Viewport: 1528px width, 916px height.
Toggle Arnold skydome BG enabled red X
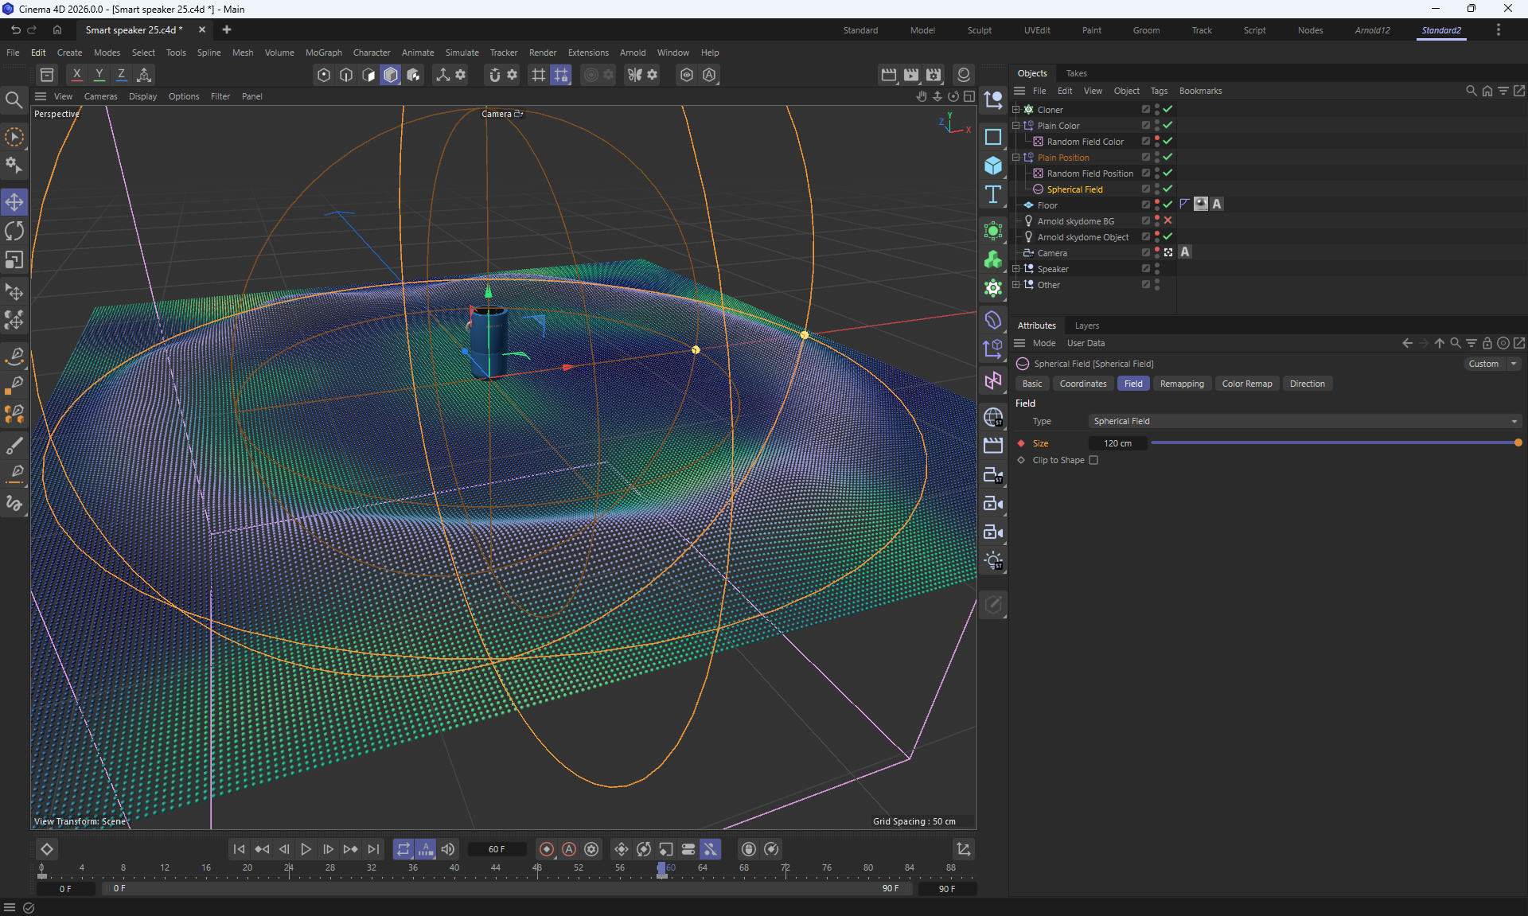[1167, 220]
